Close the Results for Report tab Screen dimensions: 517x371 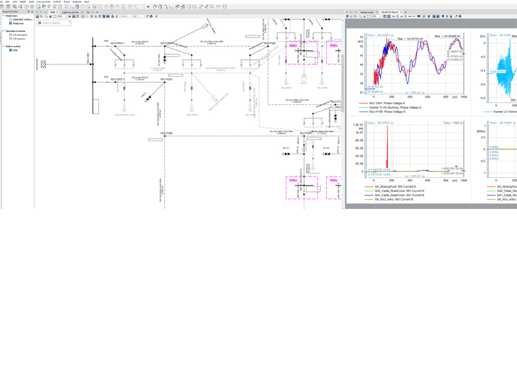[x=401, y=12]
